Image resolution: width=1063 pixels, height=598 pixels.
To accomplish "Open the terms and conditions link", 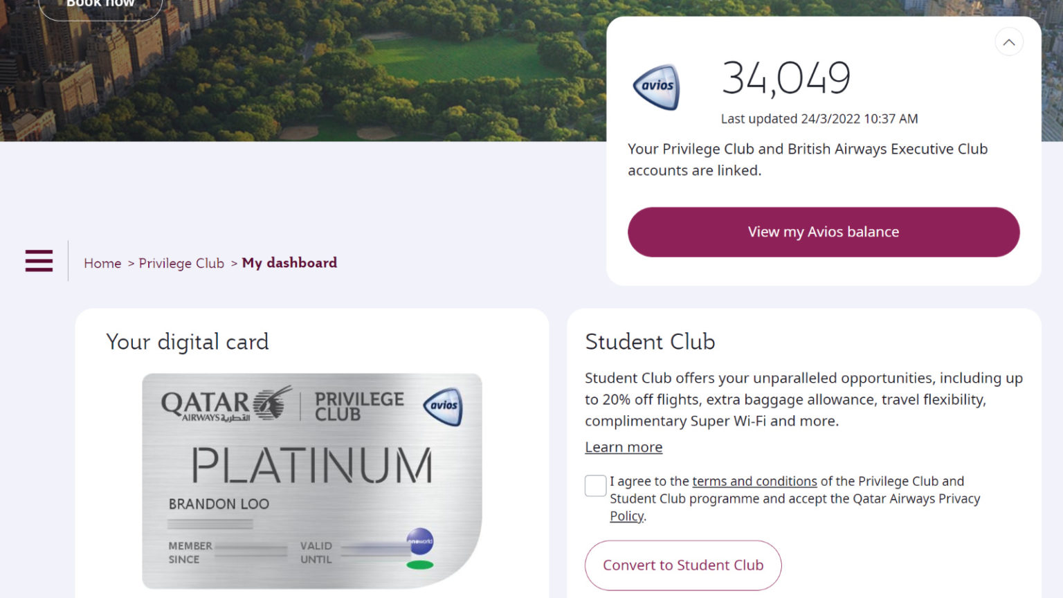I will (x=754, y=481).
